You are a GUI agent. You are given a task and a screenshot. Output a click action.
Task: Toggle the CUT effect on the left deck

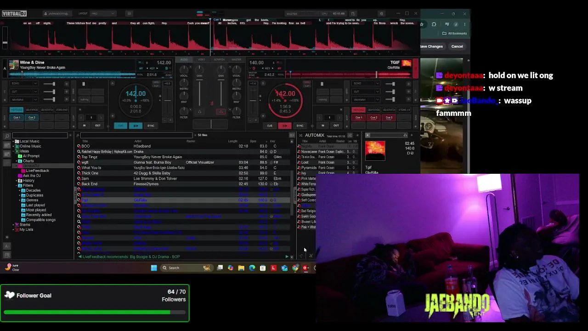point(66,91)
